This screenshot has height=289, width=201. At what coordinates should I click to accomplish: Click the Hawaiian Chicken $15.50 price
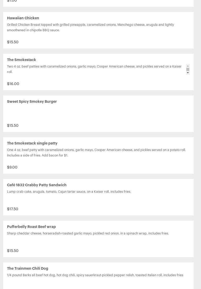pyautogui.click(x=13, y=42)
